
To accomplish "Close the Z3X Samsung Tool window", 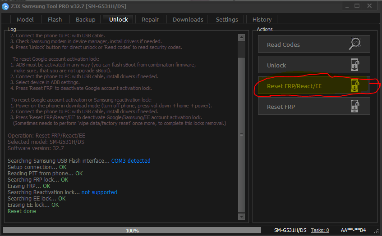I will point(369,6).
